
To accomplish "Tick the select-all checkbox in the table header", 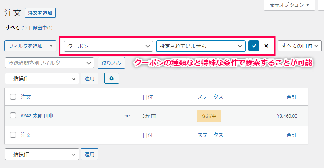I will click(x=13, y=97).
